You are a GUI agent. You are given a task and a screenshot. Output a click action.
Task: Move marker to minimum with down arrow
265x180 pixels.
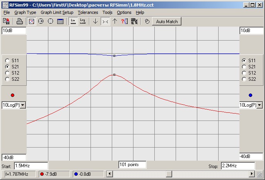pos(96,21)
